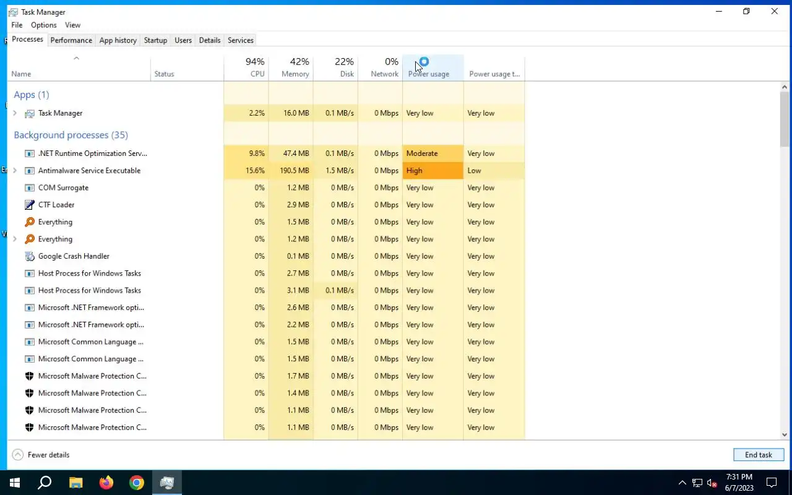Click the CTF Loader pen icon

point(29,205)
